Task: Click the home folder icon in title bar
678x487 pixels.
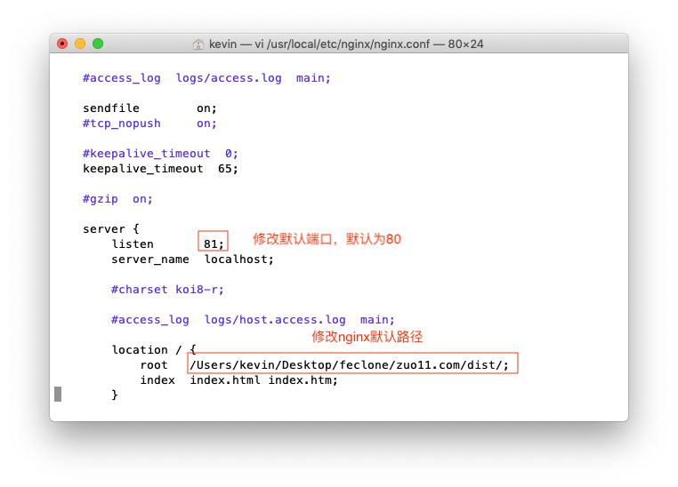Action: coord(198,44)
